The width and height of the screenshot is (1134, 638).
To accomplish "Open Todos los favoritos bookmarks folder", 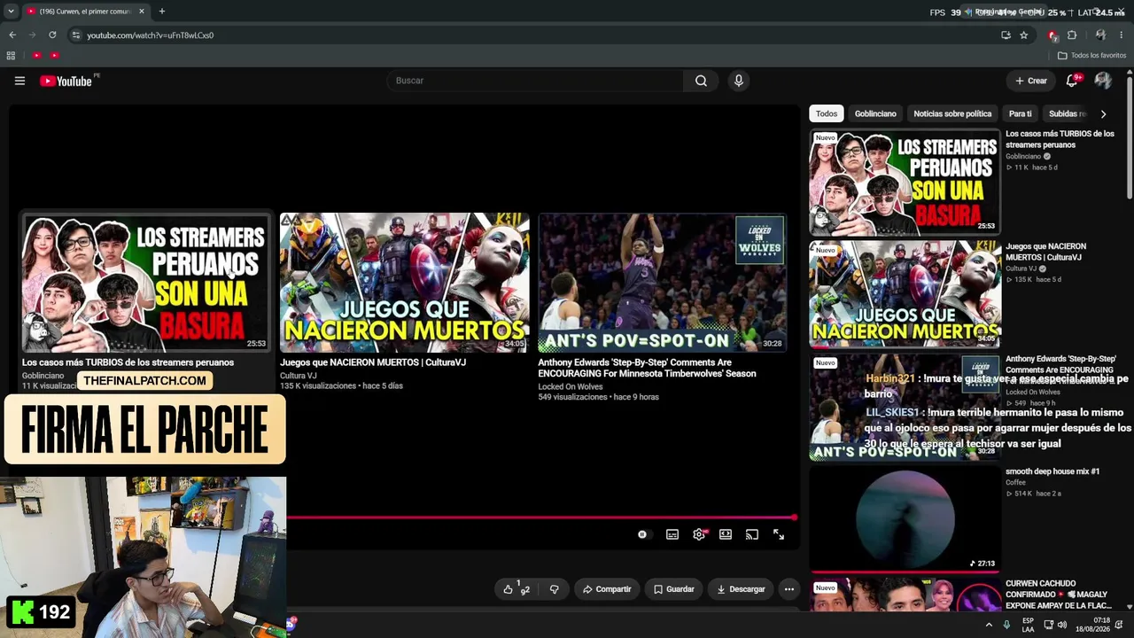I will pos(1091,56).
